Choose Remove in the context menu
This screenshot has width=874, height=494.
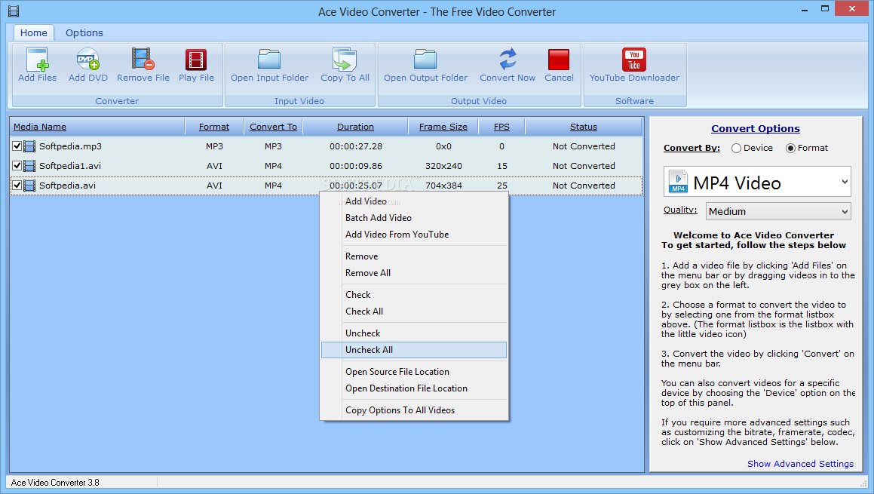(361, 256)
